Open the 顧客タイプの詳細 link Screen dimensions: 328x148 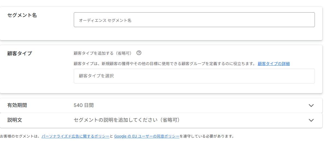click(x=274, y=64)
